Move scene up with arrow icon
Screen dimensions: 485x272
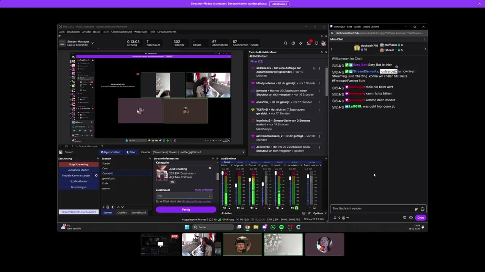[118, 207]
